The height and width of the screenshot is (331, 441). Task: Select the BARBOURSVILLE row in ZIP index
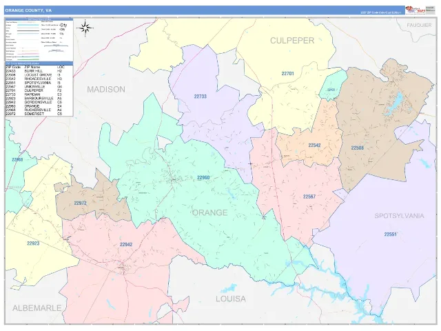click(35, 99)
